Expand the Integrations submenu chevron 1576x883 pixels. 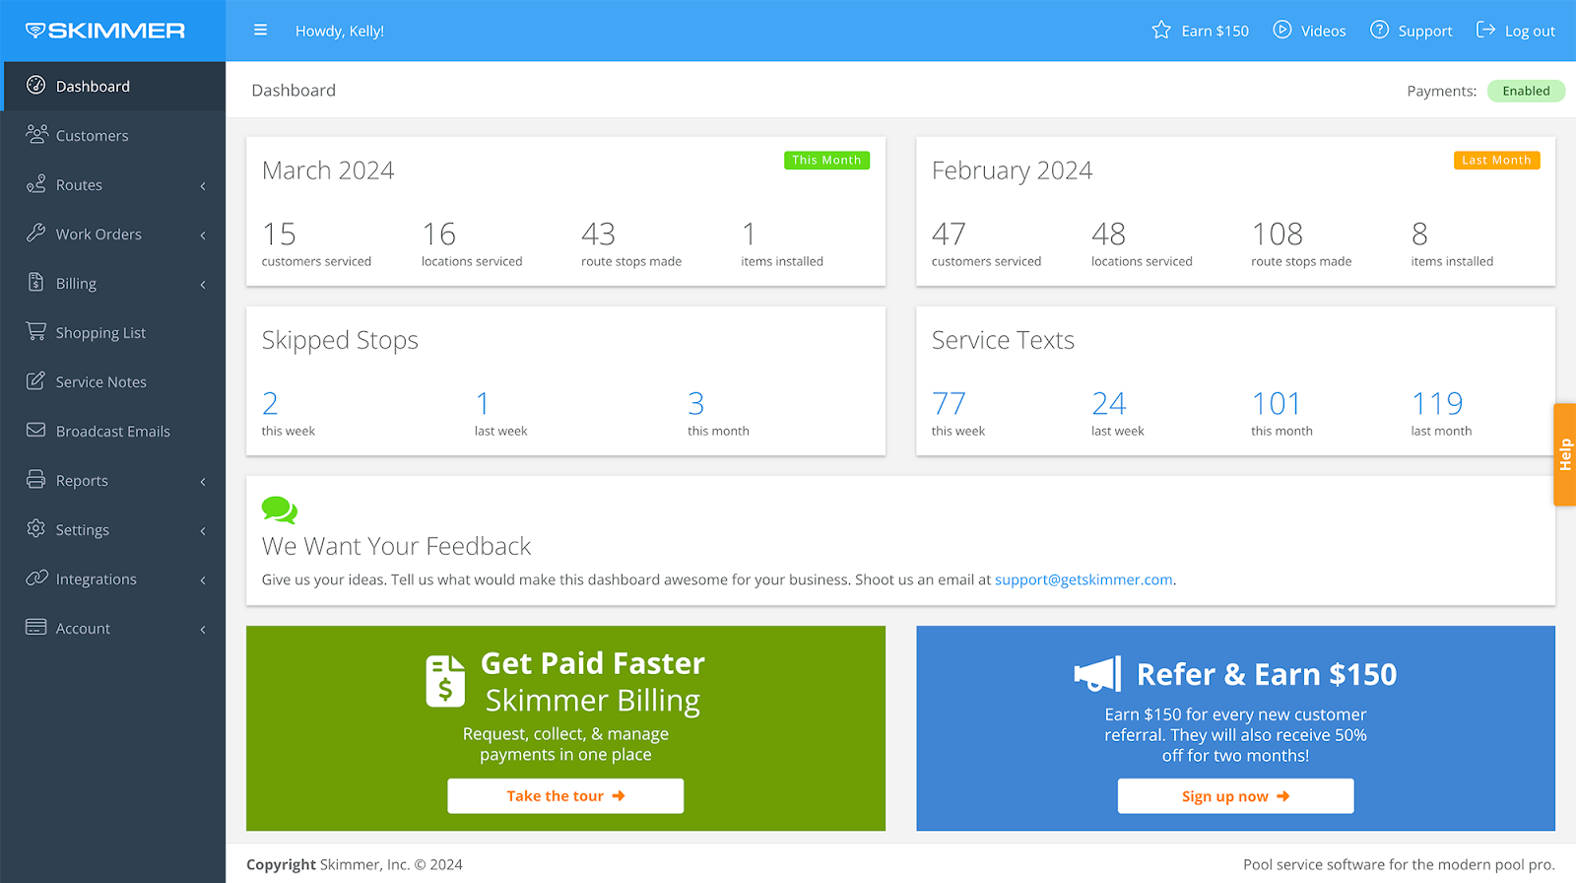click(x=203, y=579)
